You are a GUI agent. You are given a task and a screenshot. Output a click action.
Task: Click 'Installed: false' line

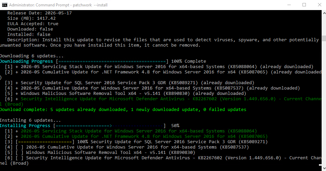point(29,35)
